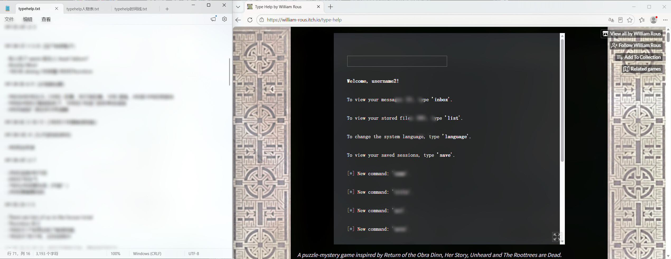Open the immersive reader icon
Viewport: 671px width, 259px height.
point(620,20)
